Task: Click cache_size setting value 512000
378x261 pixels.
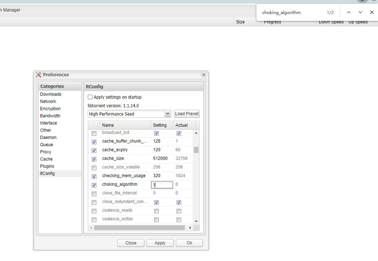Action: 160,158
